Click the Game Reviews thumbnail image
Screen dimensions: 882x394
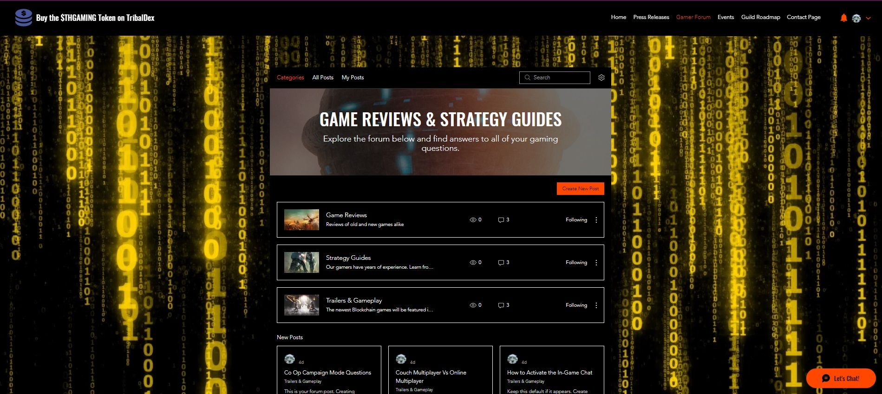(301, 220)
